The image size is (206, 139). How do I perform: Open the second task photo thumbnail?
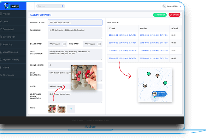point(61,108)
